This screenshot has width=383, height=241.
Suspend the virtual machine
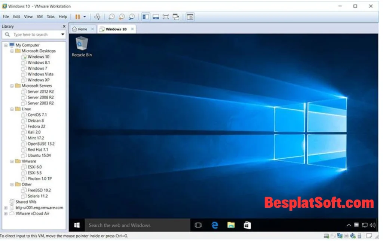click(79, 16)
